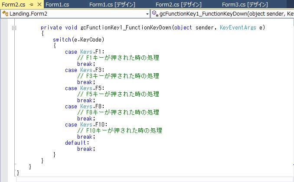Click the break after default
Viewport: 294px width, 182px height.
coord(86,149)
